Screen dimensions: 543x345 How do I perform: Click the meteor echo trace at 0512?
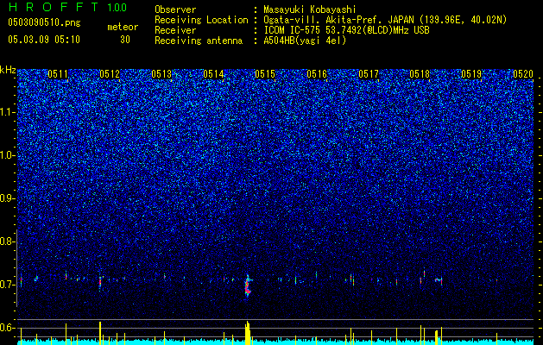pos(100,282)
